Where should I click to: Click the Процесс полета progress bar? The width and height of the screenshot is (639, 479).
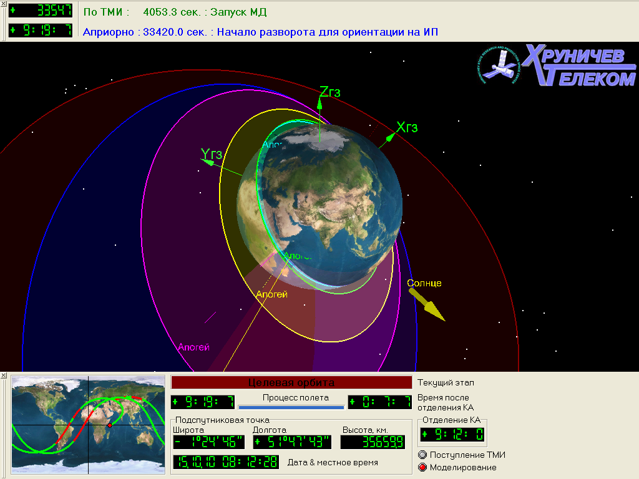(x=291, y=407)
